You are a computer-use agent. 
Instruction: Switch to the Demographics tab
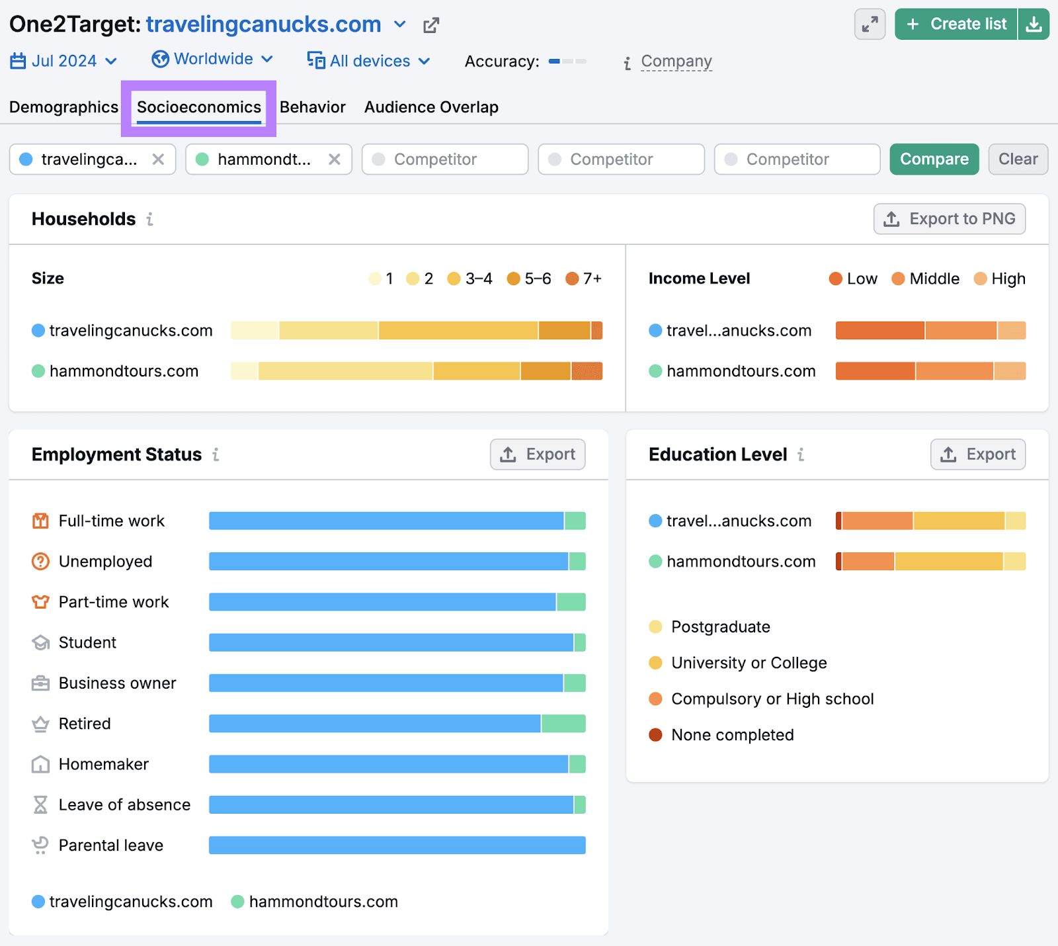63,107
